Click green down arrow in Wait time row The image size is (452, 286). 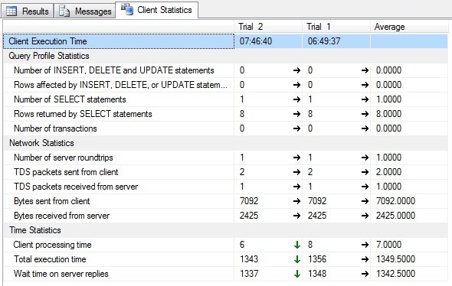pyautogui.click(x=297, y=275)
